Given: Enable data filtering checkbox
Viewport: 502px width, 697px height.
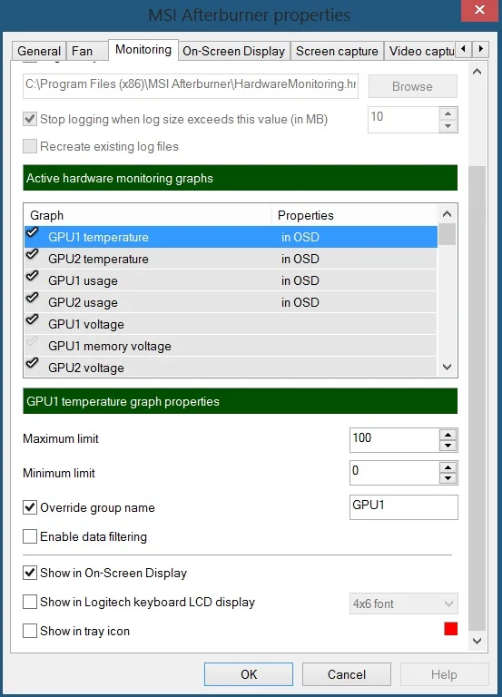Looking at the screenshot, I should click(30, 536).
